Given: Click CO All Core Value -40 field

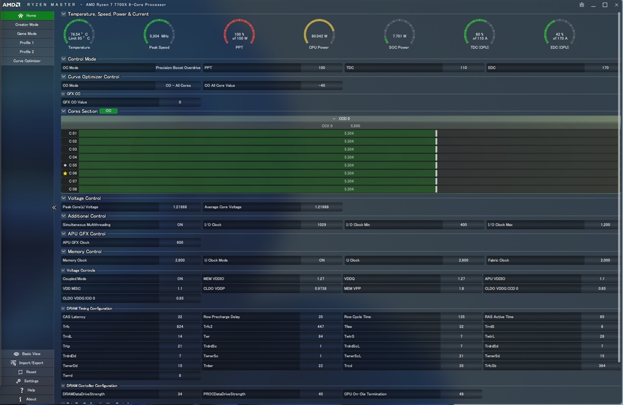Looking at the screenshot, I should point(322,85).
